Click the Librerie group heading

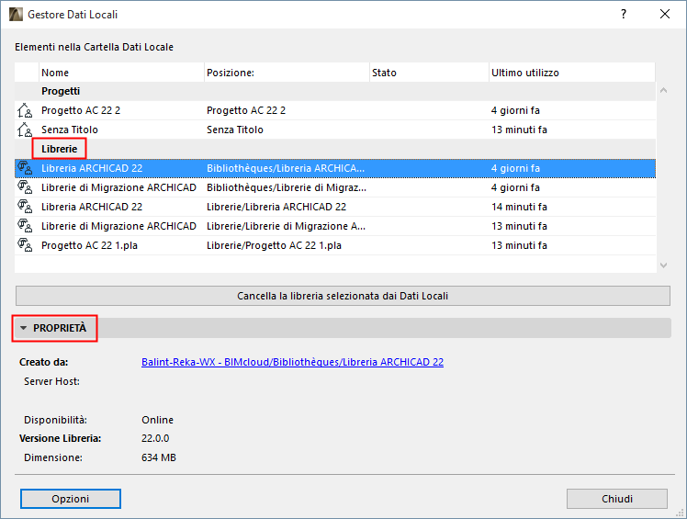coord(59,149)
